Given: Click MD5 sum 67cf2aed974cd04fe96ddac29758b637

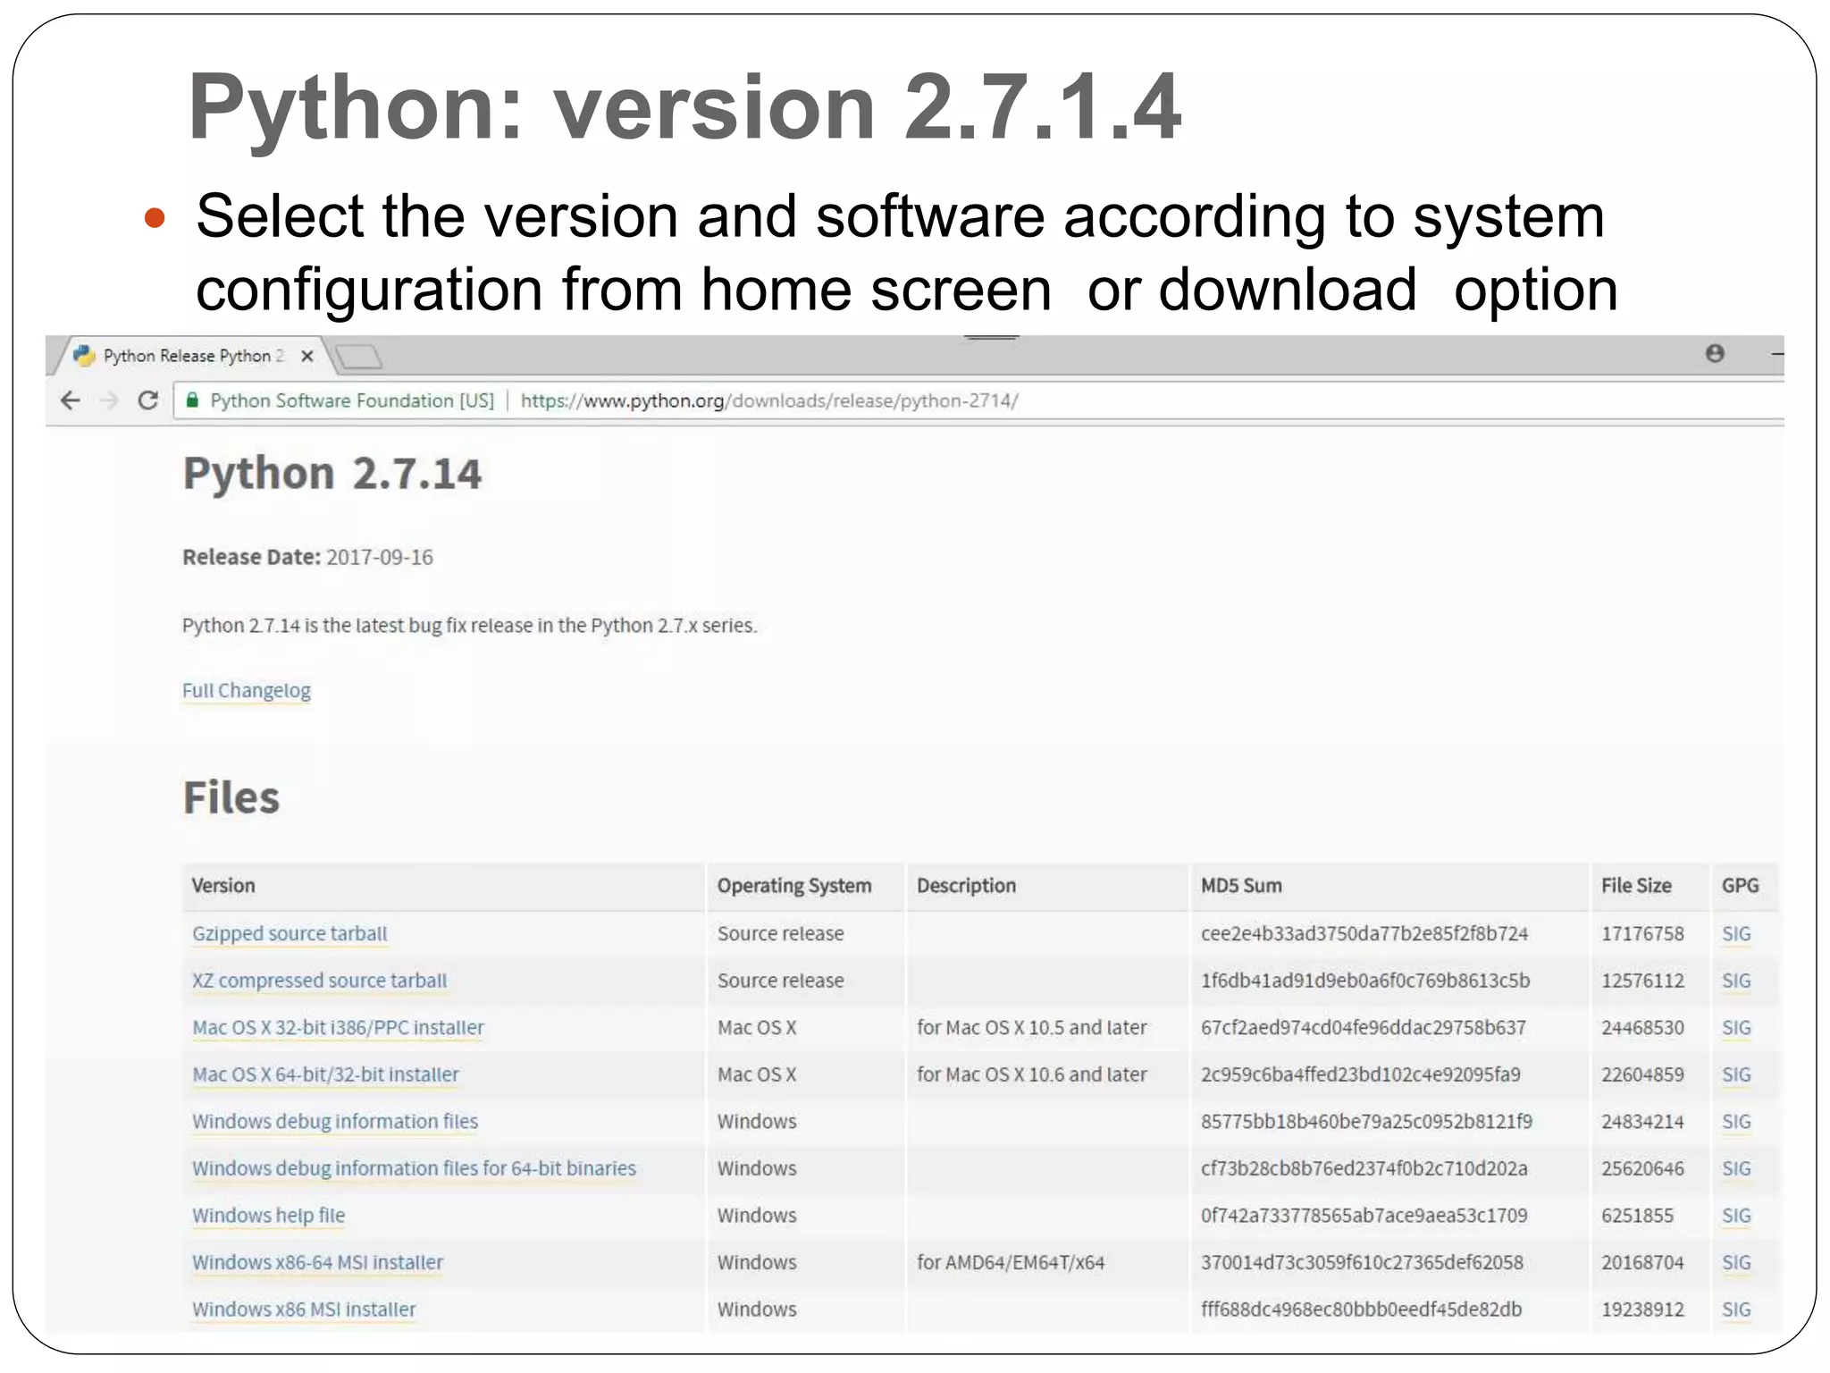Looking at the screenshot, I should pos(1364,1028).
